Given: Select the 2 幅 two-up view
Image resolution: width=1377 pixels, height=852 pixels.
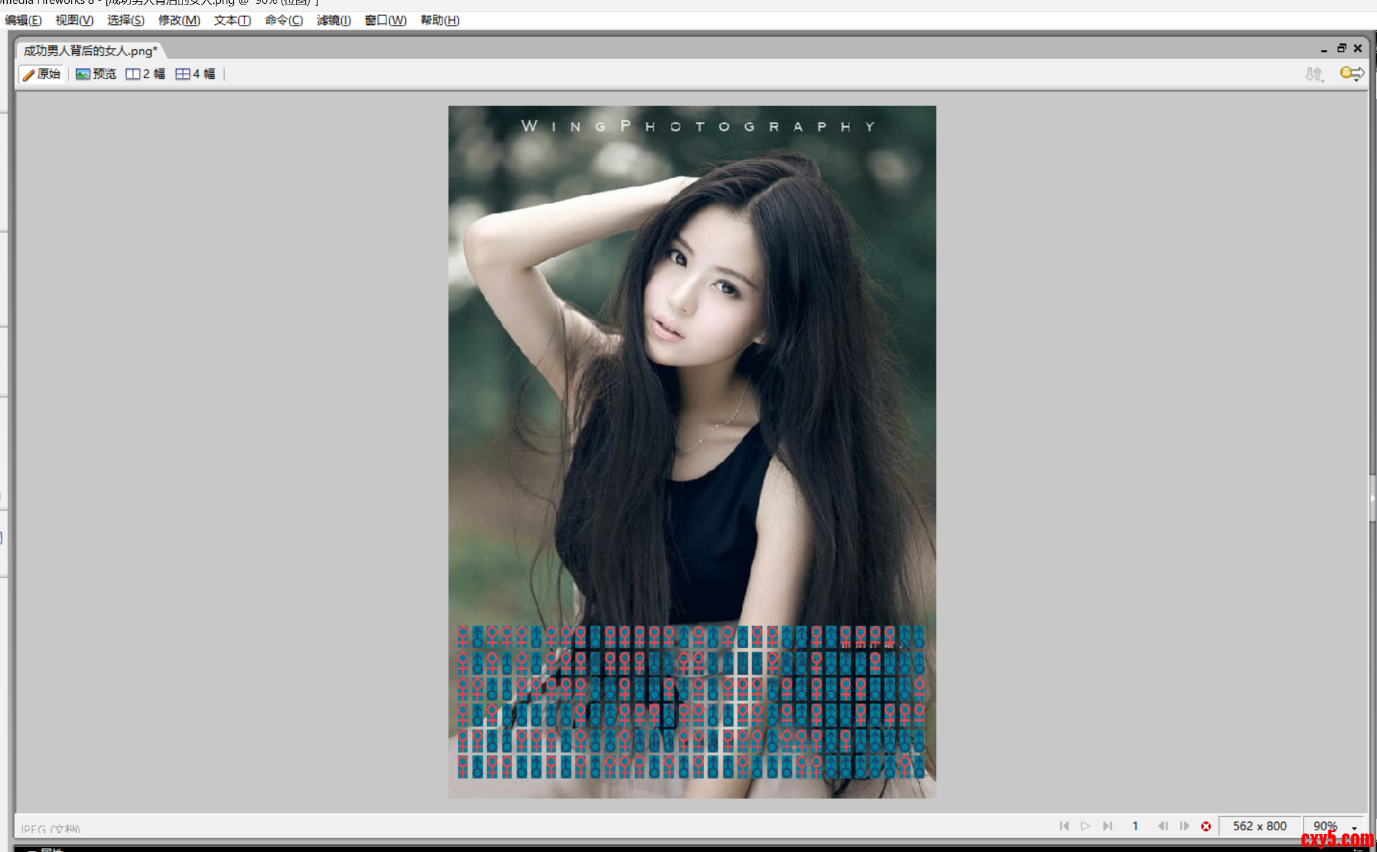Looking at the screenshot, I should coord(145,74).
